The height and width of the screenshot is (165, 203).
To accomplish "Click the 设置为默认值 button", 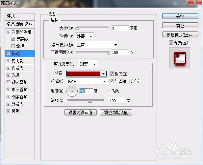I will click(81, 112).
